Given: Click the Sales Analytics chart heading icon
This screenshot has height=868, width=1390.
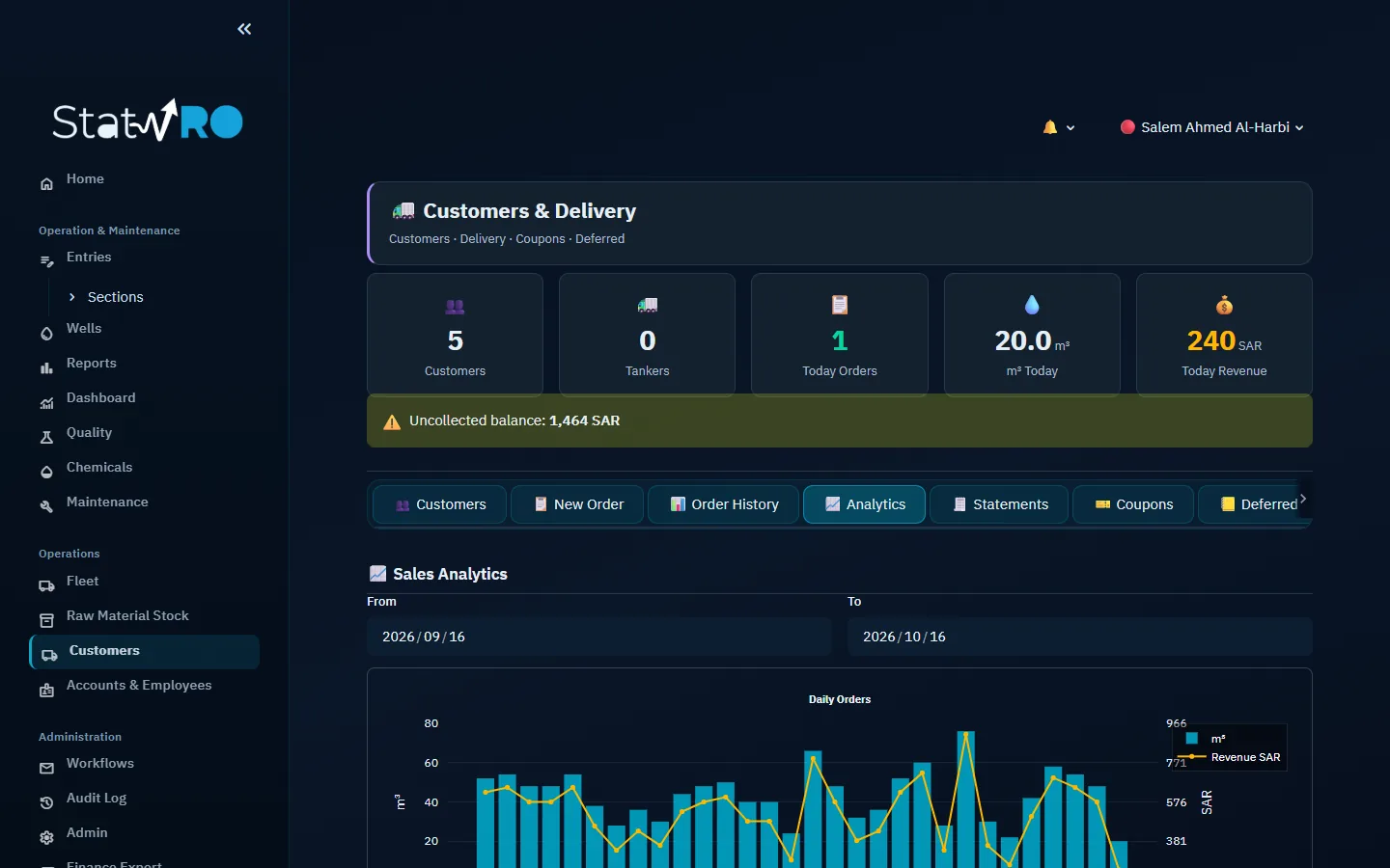Looking at the screenshot, I should [378, 574].
